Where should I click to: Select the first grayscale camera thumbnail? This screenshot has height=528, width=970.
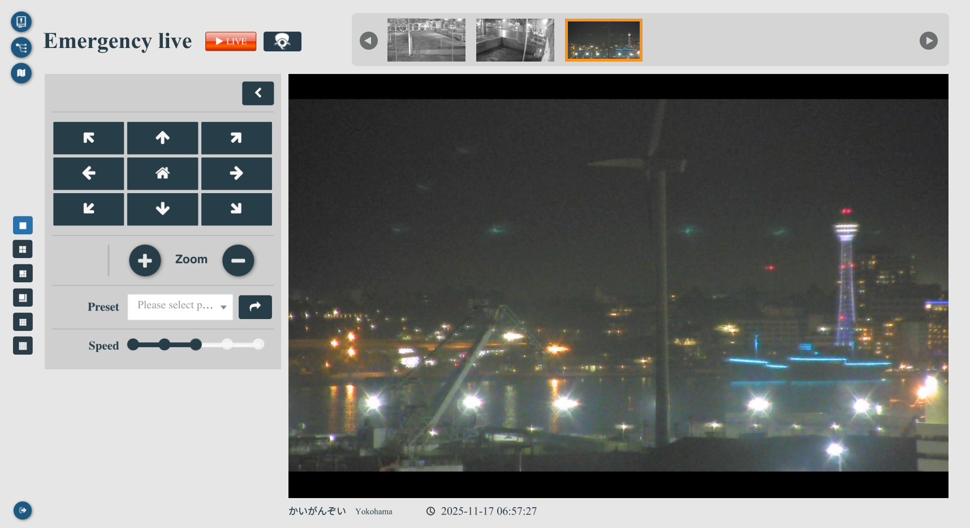click(x=426, y=40)
